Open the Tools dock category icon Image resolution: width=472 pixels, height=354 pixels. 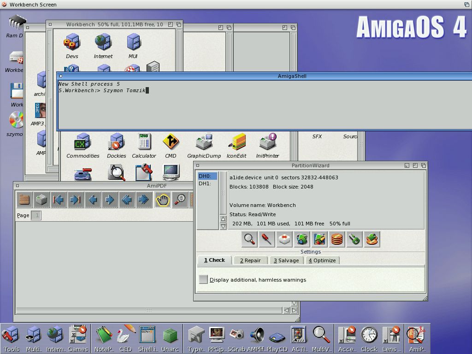[11, 339]
